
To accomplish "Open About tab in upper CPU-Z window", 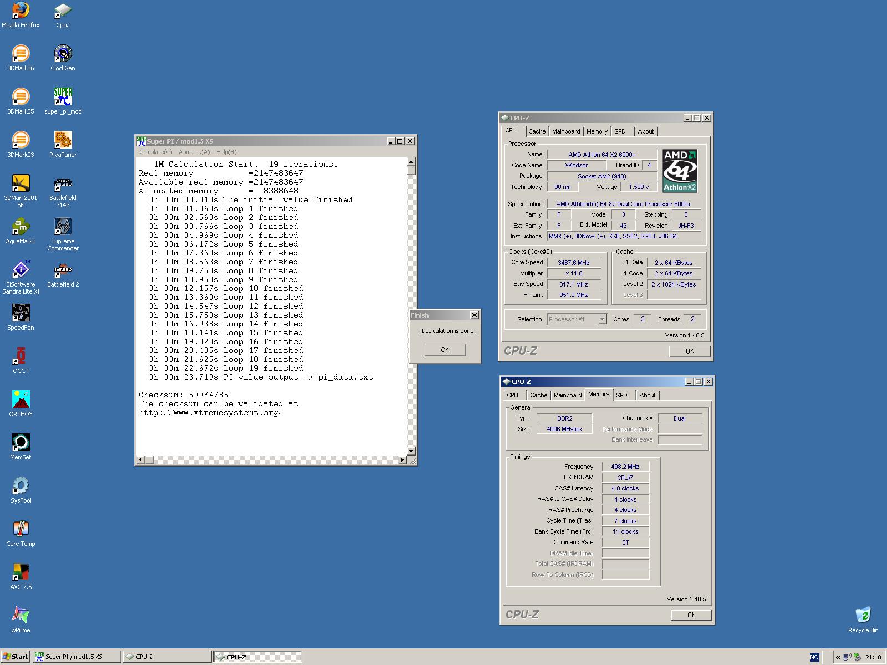I will 646,131.
